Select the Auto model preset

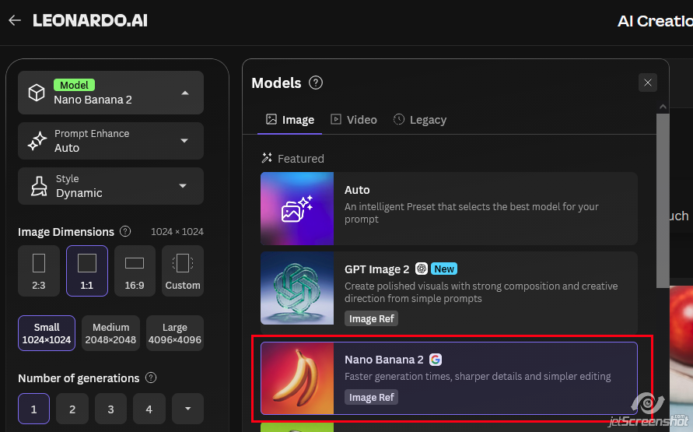[x=449, y=209]
